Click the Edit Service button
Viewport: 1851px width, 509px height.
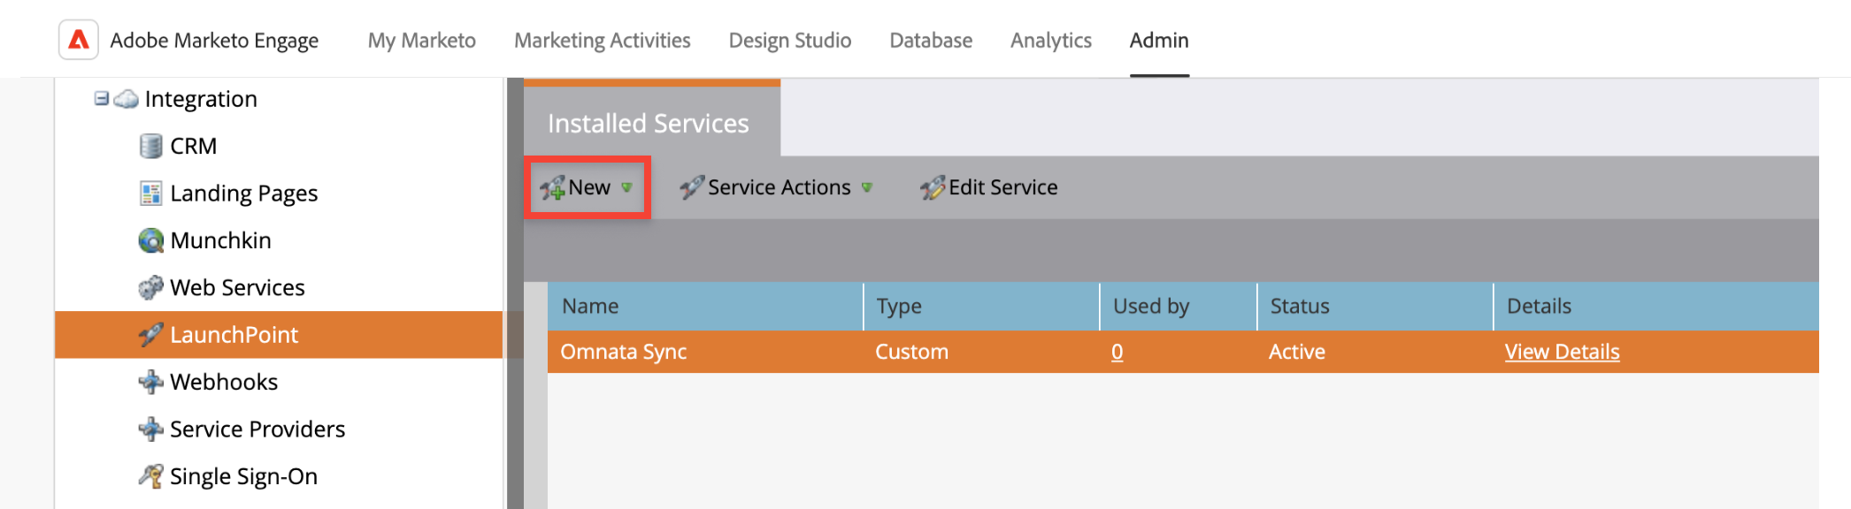pyautogui.click(x=989, y=187)
